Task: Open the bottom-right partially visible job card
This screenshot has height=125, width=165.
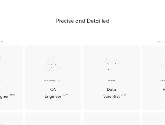Action: [154, 119]
